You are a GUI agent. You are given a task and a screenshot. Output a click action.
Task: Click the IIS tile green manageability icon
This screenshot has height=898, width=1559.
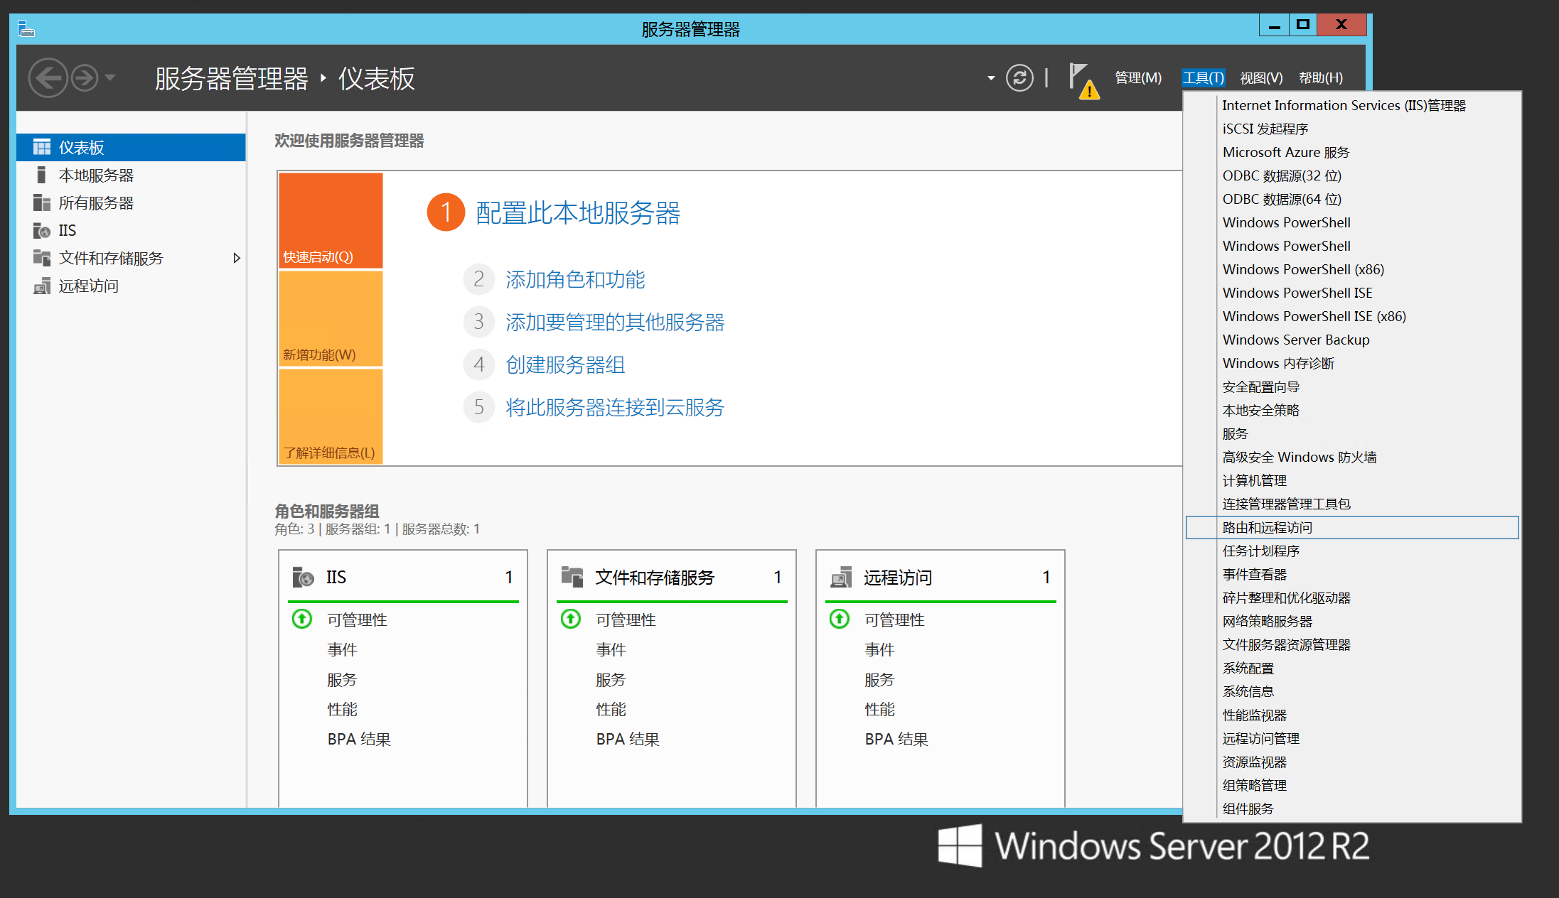pos(302,619)
